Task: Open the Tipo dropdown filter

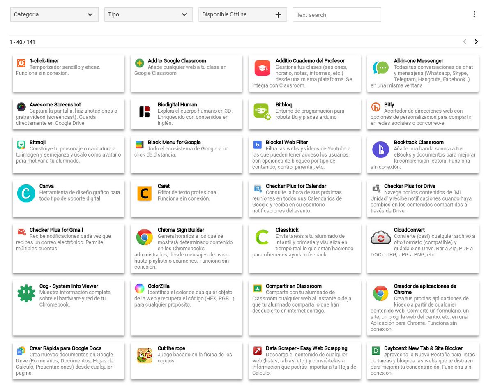Action: [148, 14]
